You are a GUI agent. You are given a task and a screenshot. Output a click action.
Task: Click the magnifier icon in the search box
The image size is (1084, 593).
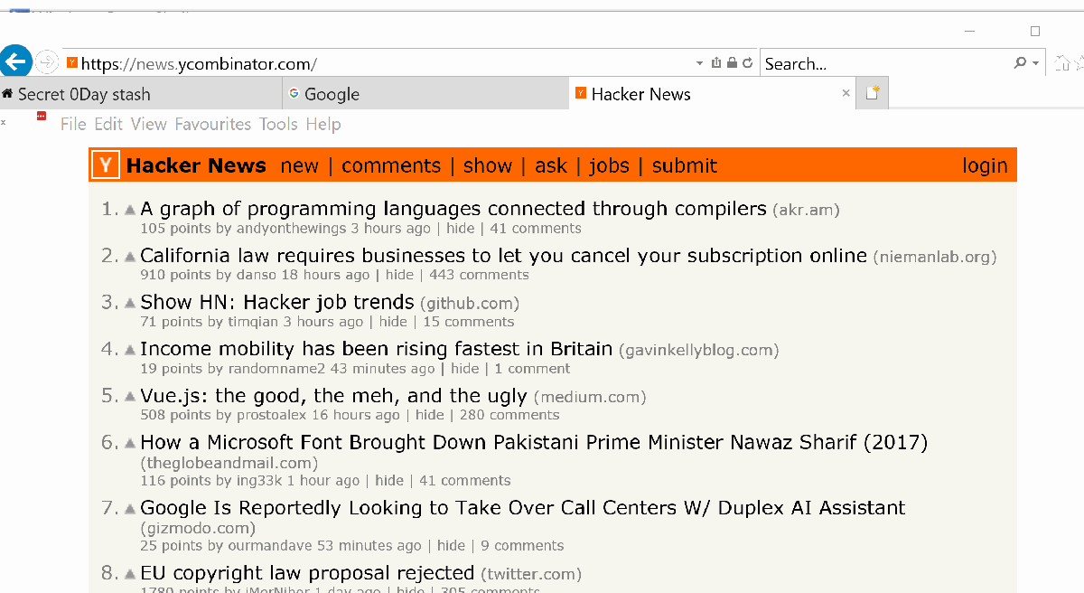coord(1020,63)
